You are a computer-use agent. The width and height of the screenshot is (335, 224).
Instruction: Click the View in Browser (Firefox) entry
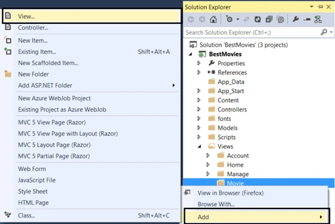pos(255,193)
